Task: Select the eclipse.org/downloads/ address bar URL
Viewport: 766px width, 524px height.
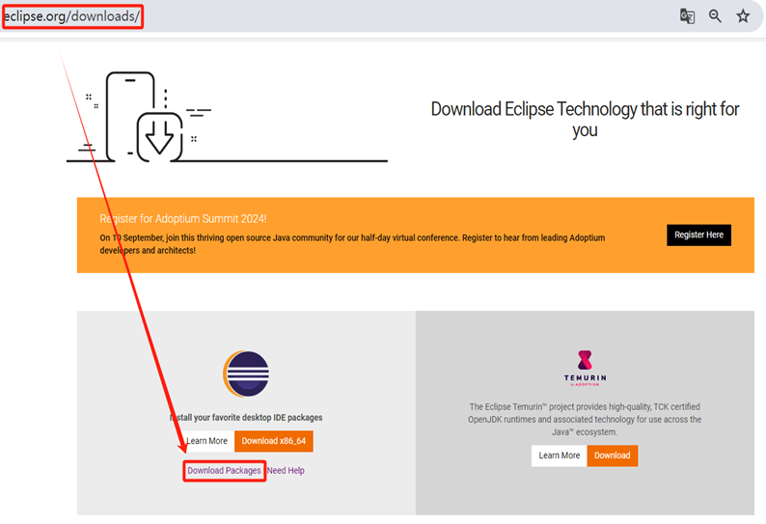Action: click(71, 16)
